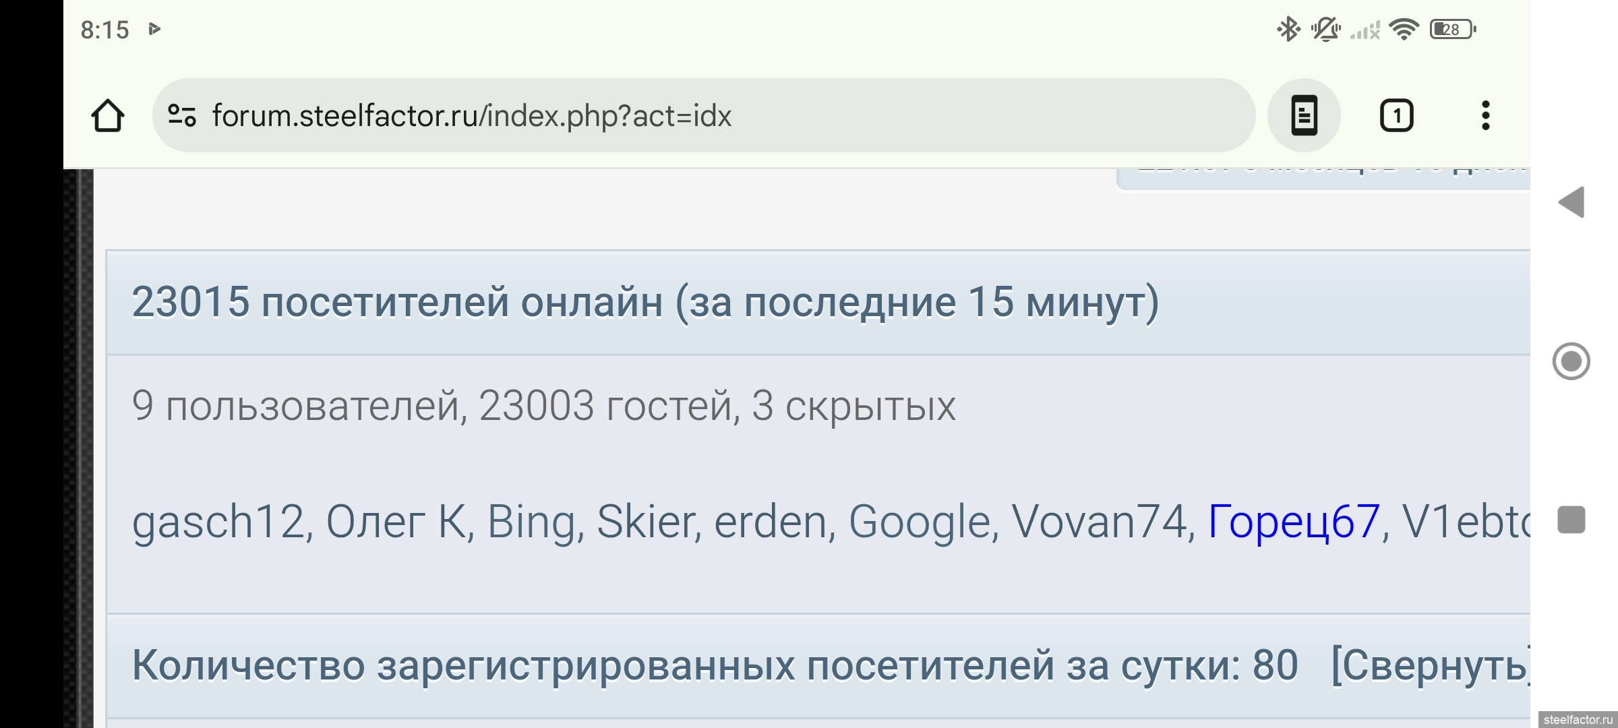
Task: Open user profile Skier
Action: 646,522
